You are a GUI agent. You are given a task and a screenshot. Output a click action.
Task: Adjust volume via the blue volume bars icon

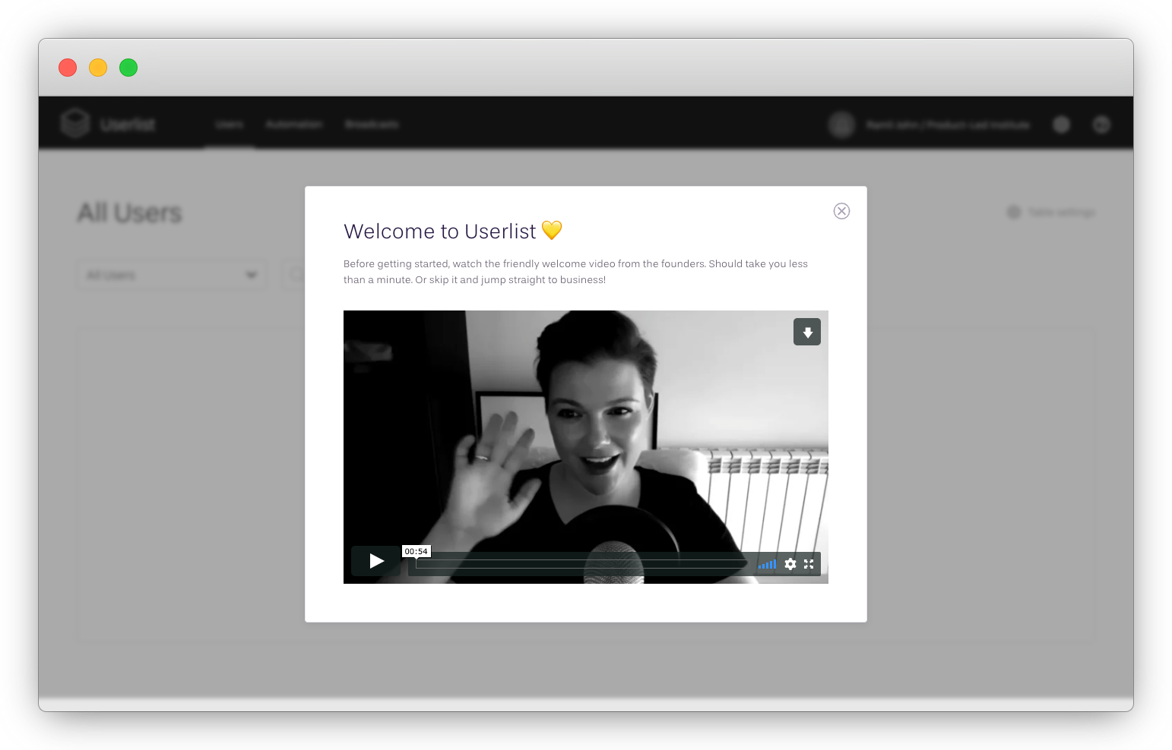767,564
